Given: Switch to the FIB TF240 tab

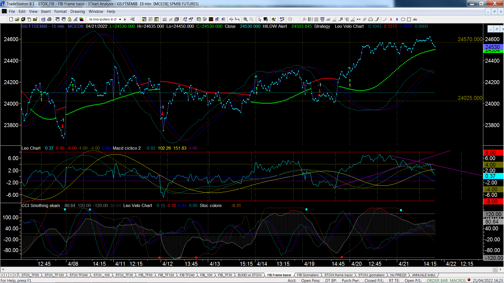Looking at the screenshot, I should pos(187,275).
